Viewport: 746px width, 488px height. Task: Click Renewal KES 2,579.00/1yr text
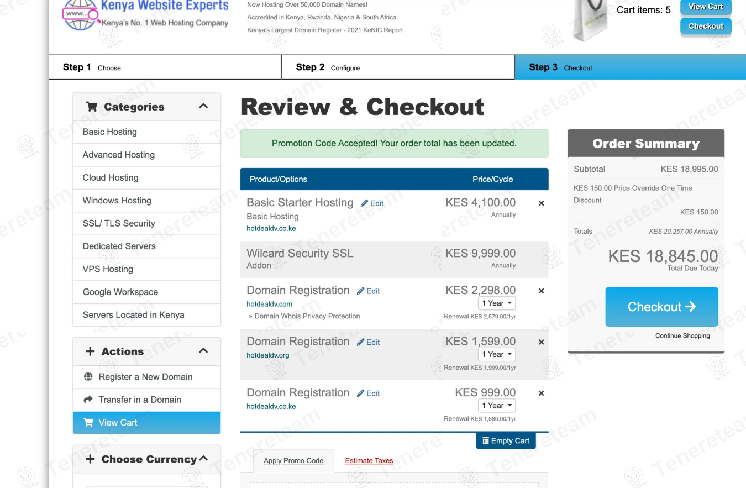[480, 317]
